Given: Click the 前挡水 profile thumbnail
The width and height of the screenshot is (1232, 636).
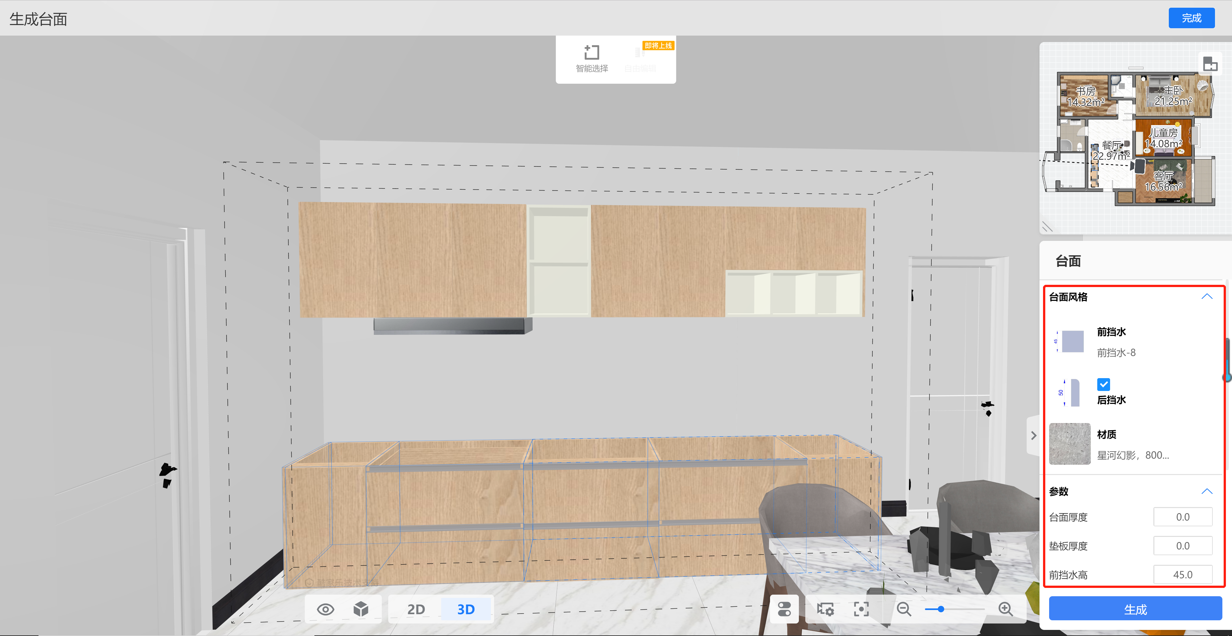Looking at the screenshot, I should 1070,342.
